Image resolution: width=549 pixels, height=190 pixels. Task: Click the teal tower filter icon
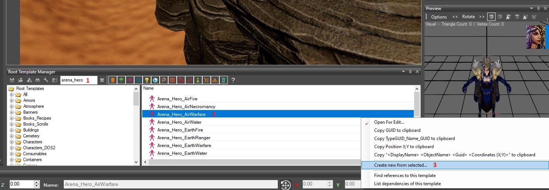click(223, 80)
